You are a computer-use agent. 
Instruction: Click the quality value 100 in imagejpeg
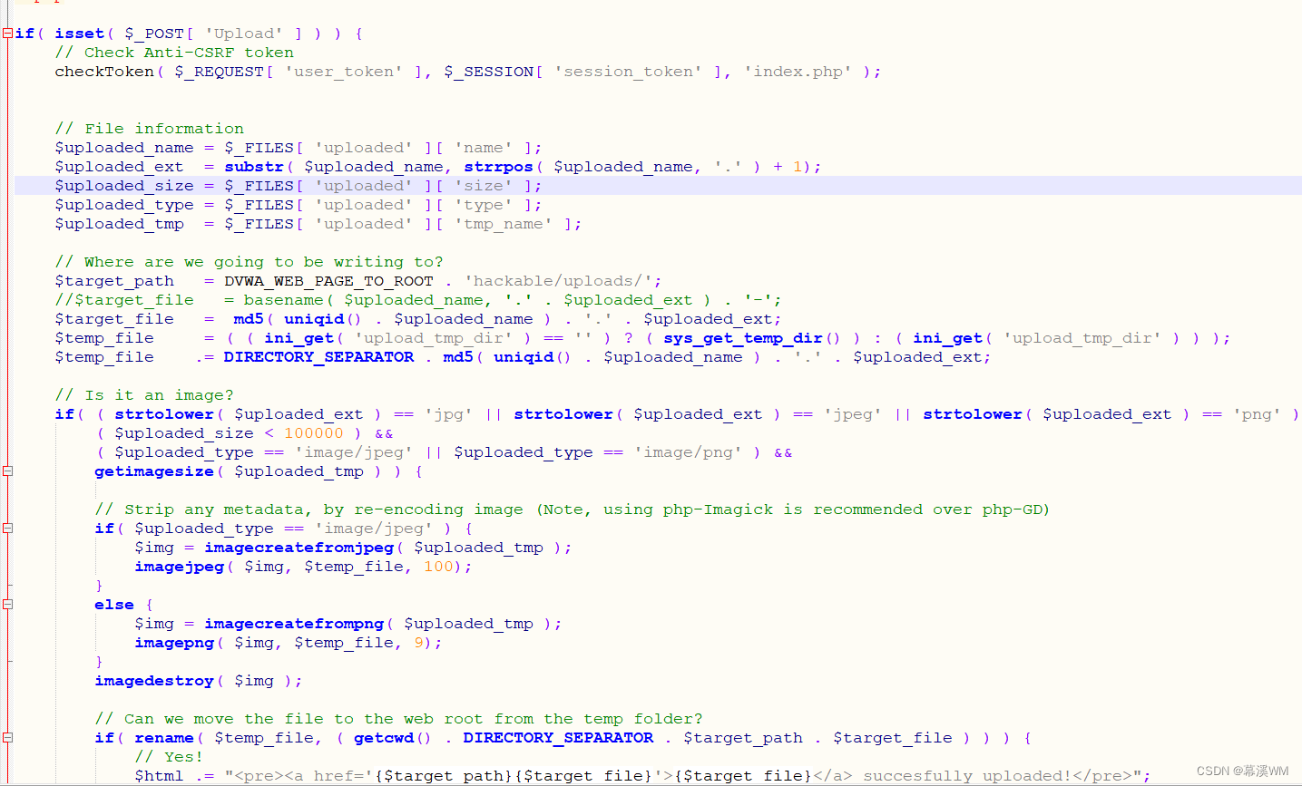(438, 567)
